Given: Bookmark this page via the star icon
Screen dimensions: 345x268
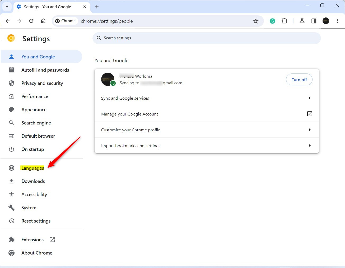Looking at the screenshot, I should point(256,21).
